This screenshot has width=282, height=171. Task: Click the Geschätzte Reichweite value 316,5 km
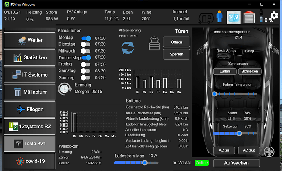[181, 107]
